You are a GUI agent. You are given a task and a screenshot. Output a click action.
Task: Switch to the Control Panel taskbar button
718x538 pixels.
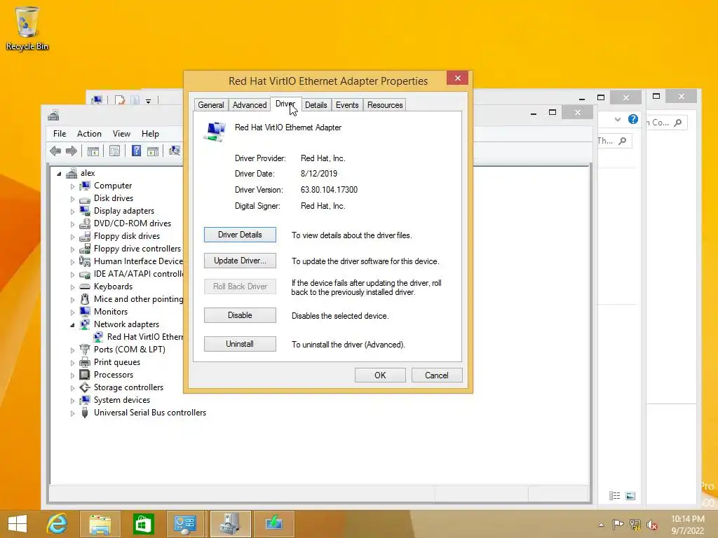[x=185, y=524]
